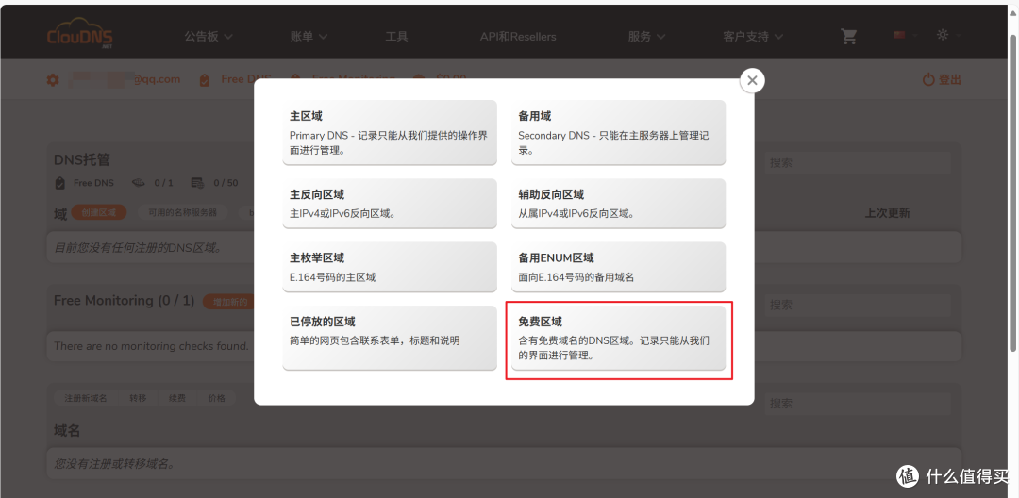Click the 创建区域 create zone button

tap(99, 212)
